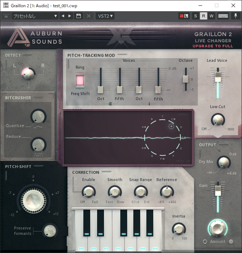This screenshot has height=253, width=242.
Task: Click the Quantize knob in Bitcrusher
Action: coord(38,116)
